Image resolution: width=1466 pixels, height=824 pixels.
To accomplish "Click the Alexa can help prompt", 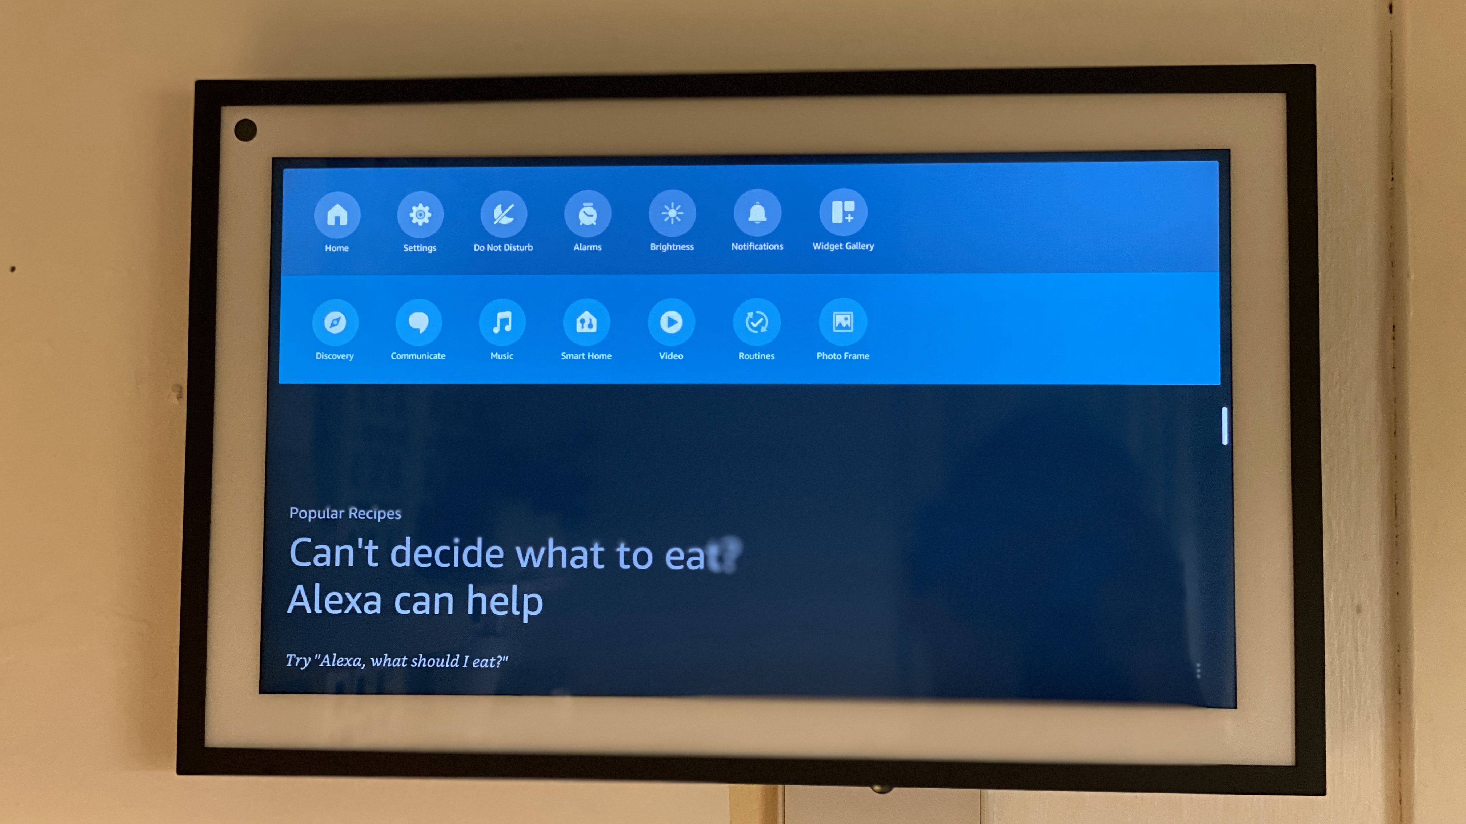I will point(417,599).
